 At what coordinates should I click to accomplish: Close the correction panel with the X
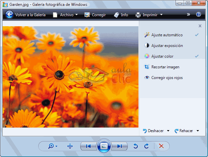point(200,26)
